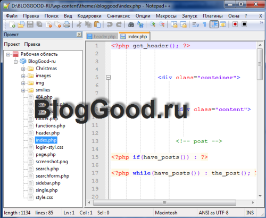This screenshot has width=266, height=218.
Task: Save all files with Save All icon
Action: click(39, 24)
